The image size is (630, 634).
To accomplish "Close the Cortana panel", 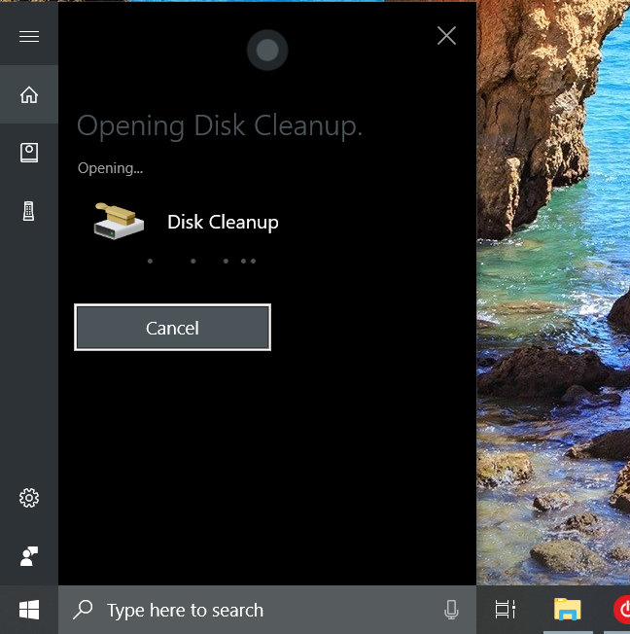I will tap(447, 36).
